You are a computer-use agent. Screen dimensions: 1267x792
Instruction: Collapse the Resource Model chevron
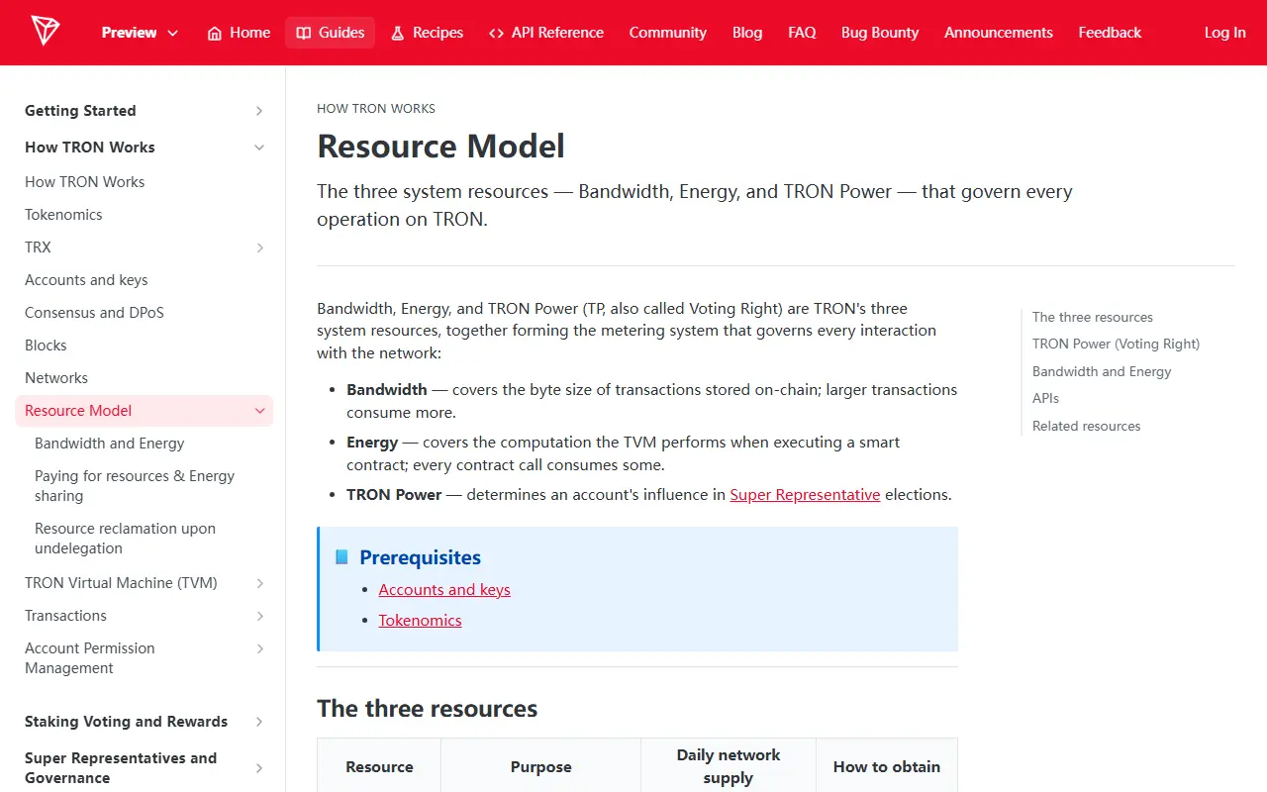[259, 411]
